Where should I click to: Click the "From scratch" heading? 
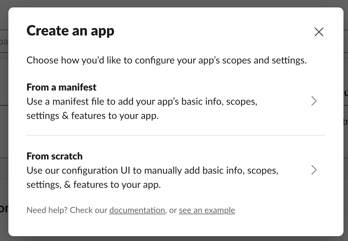(54, 156)
